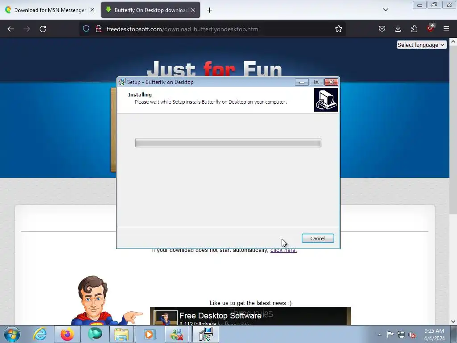457x343 pixels.
Task: Open a new browser tab
Action: click(210, 10)
